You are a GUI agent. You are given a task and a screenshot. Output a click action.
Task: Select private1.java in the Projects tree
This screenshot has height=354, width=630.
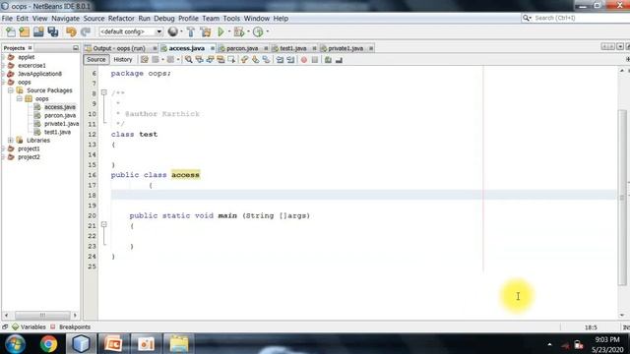(x=61, y=124)
